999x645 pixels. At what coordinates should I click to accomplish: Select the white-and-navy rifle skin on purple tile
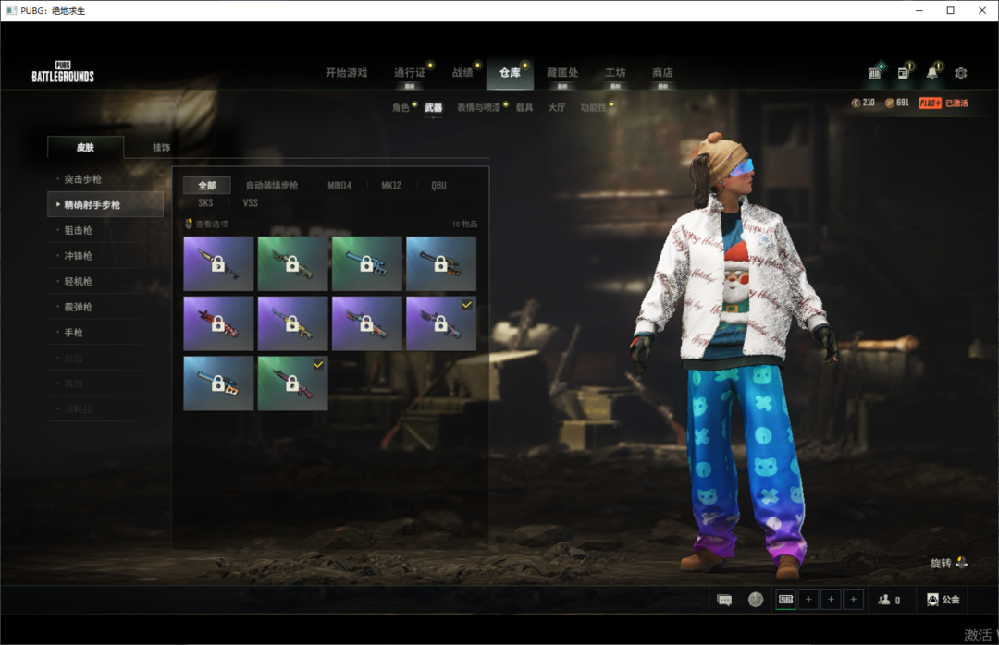click(x=218, y=263)
